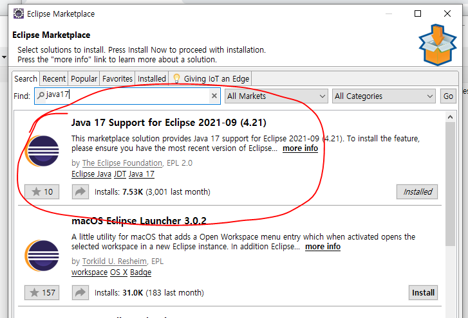Open the All Categories dropdown

384,96
